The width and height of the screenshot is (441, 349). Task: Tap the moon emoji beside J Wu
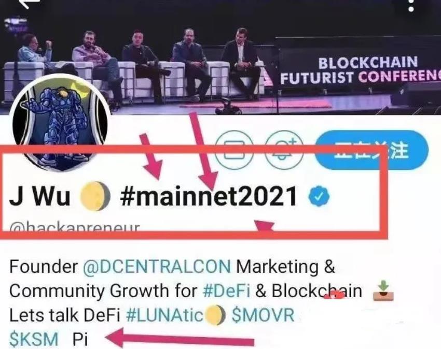pyautogui.click(x=95, y=196)
